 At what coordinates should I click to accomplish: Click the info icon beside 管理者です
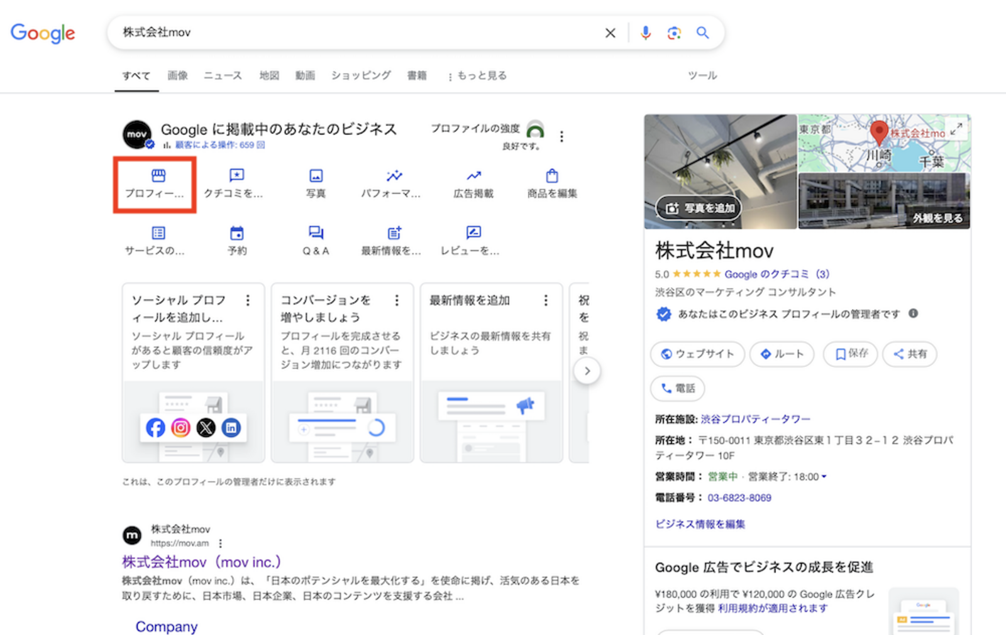click(913, 313)
